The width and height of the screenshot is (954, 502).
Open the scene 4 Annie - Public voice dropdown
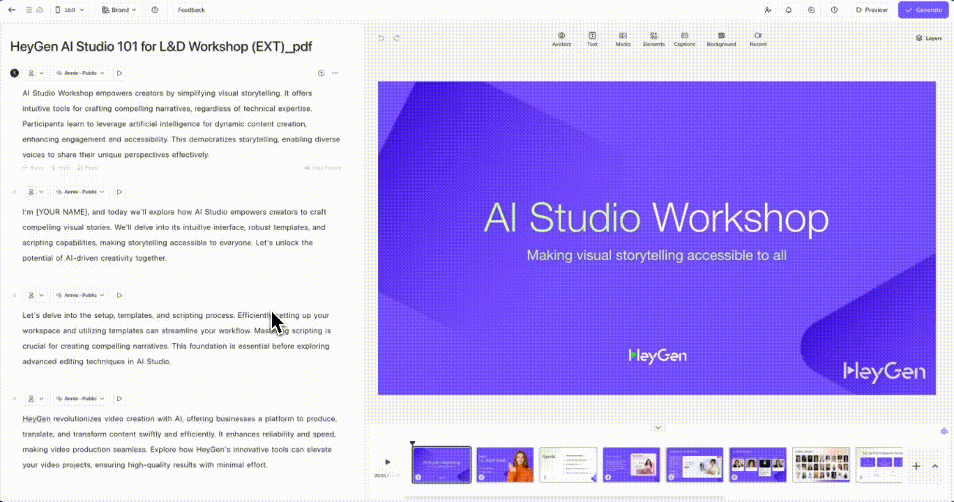80,399
